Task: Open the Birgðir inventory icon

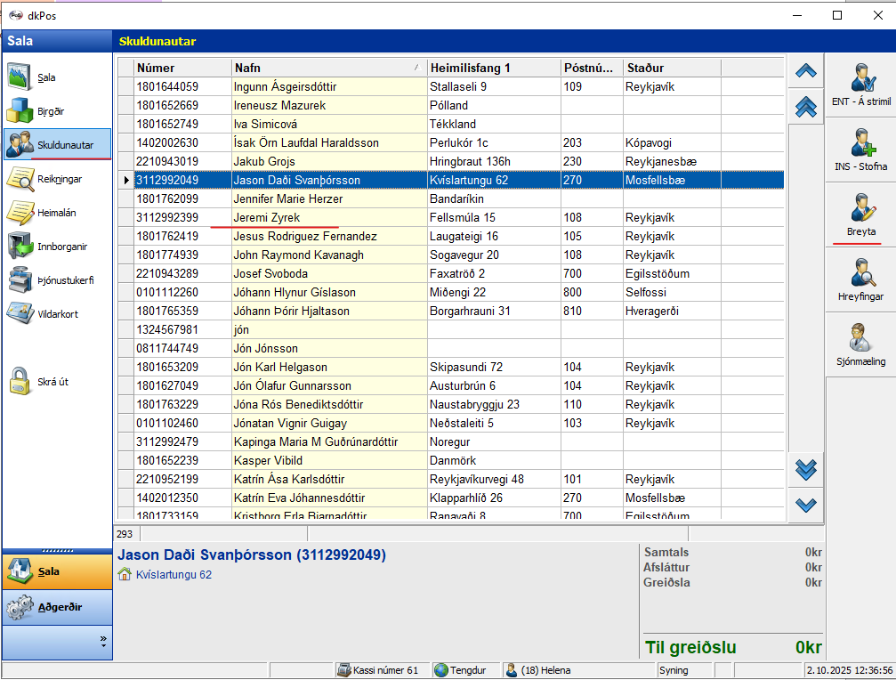Action: click(x=21, y=111)
